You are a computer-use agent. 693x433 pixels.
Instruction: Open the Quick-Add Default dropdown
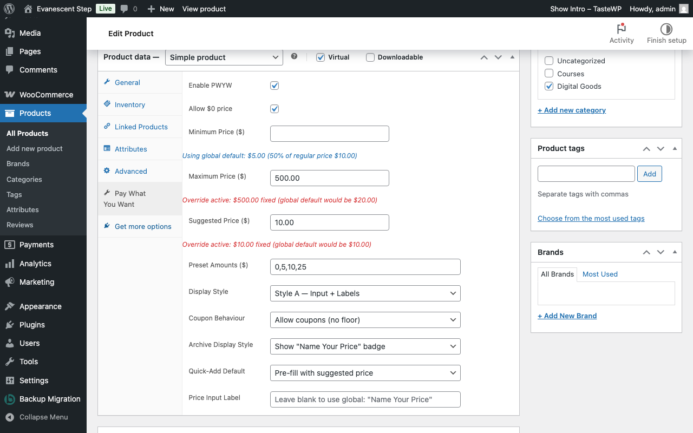[x=365, y=373]
